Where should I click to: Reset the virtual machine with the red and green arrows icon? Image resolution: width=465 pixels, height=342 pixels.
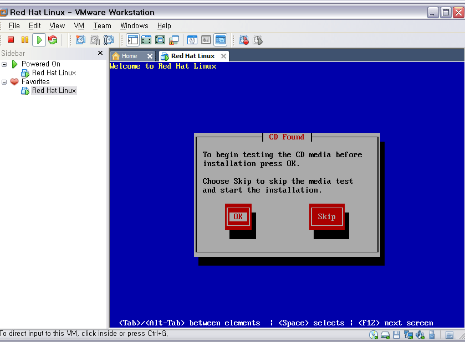tap(53, 40)
